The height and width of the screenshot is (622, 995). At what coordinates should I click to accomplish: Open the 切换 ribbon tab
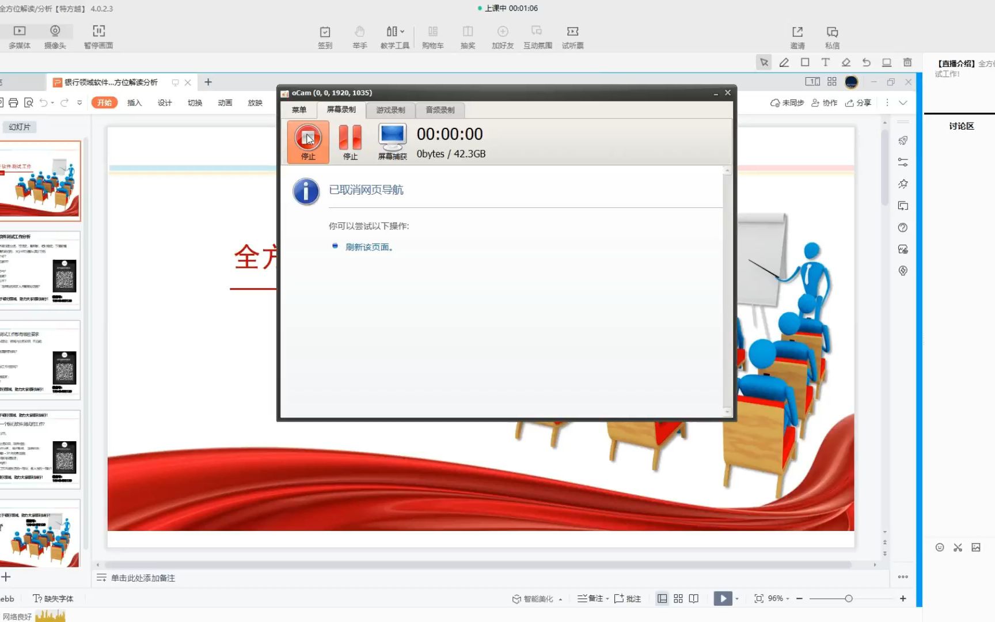tap(195, 103)
